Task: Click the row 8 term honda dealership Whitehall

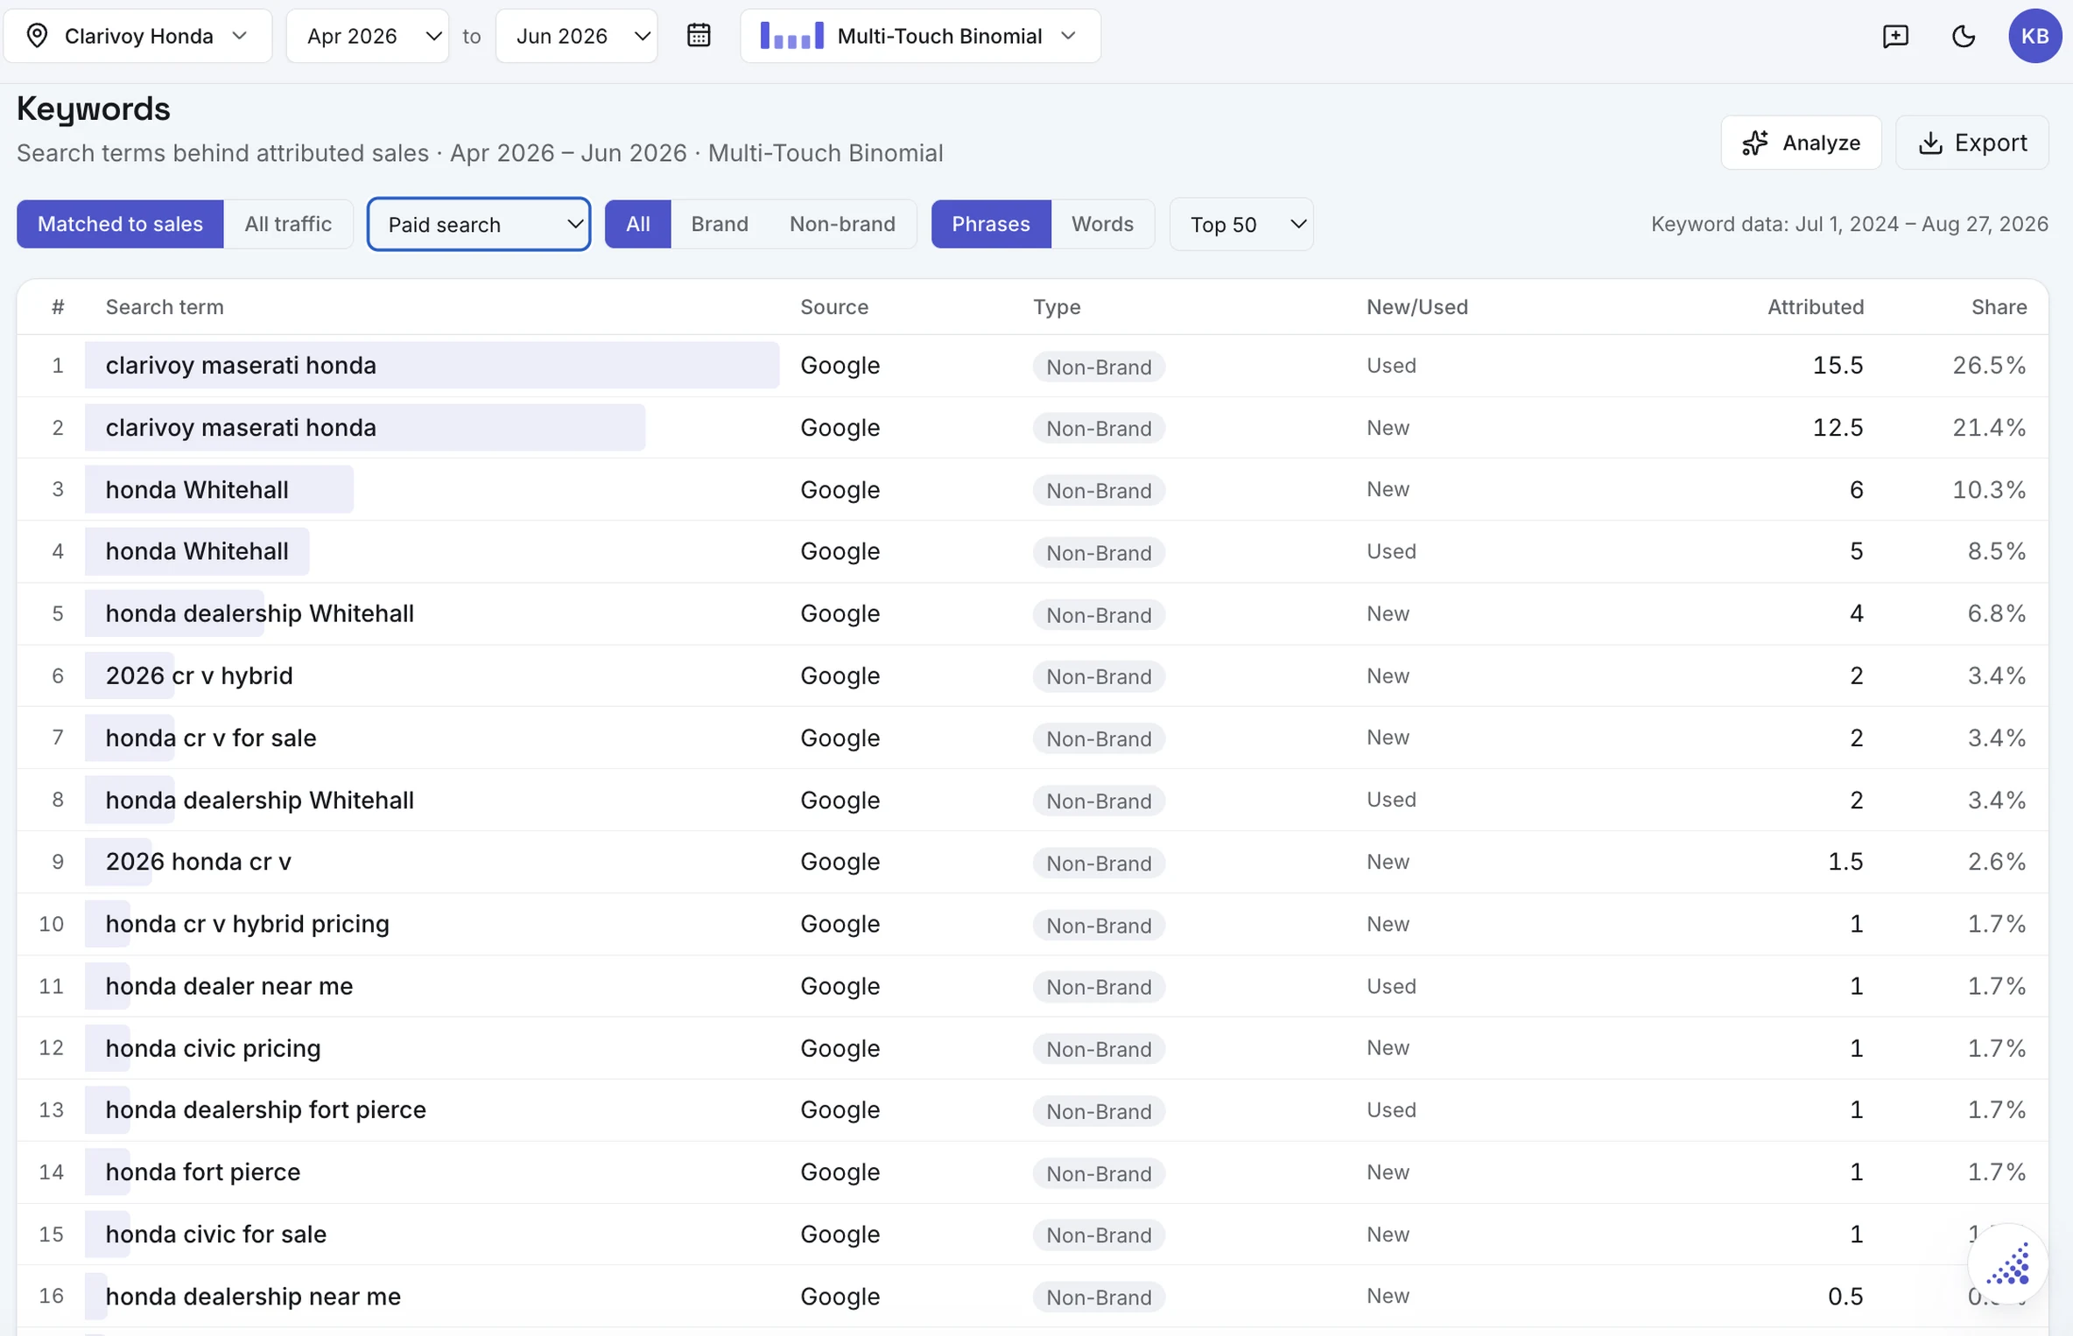Action: pos(260,800)
